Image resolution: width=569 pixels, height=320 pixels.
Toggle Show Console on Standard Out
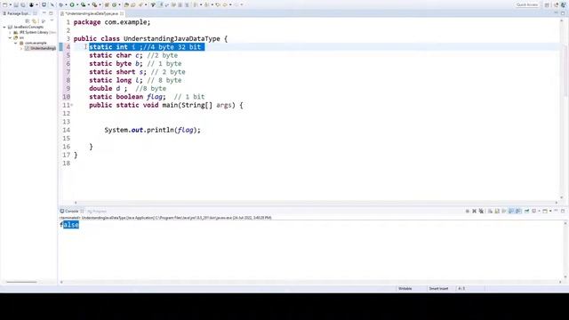click(511, 211)
